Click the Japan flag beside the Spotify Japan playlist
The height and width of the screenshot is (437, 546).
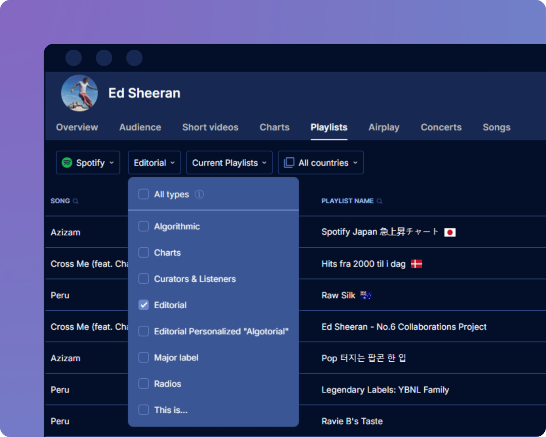pyautogui.click(x=450, y=232)
